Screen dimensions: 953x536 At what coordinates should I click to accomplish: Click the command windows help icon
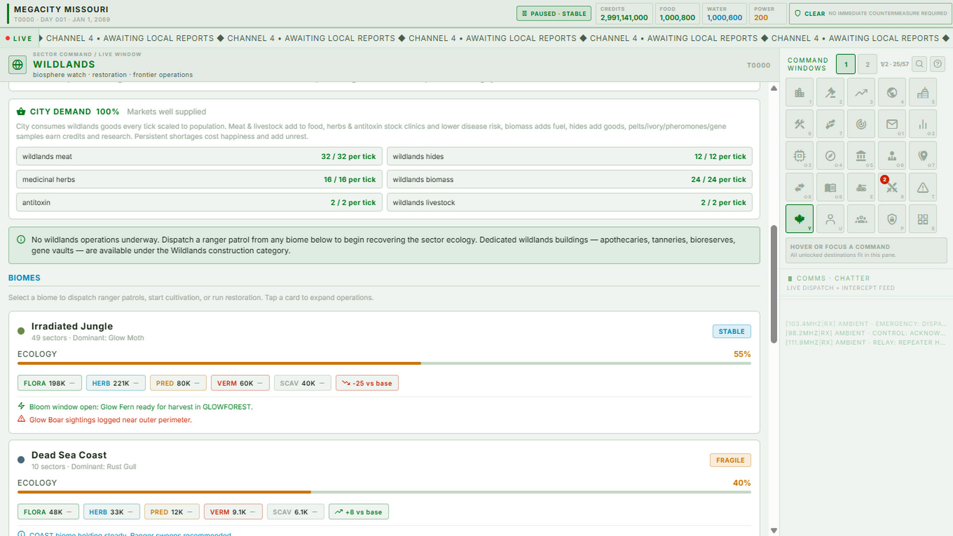(x=937, y=64)
